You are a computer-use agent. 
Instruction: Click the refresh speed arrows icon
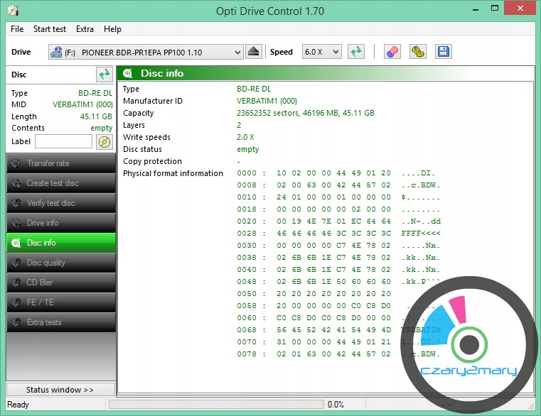click(x=355, y=52)
